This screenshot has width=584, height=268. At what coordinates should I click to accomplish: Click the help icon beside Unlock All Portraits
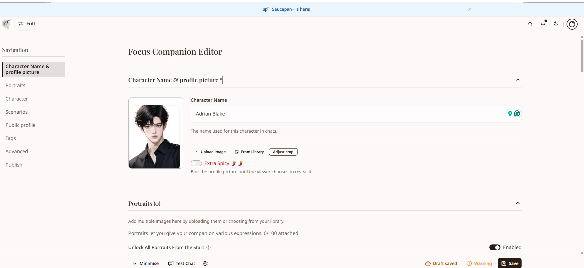pos(208,248)
